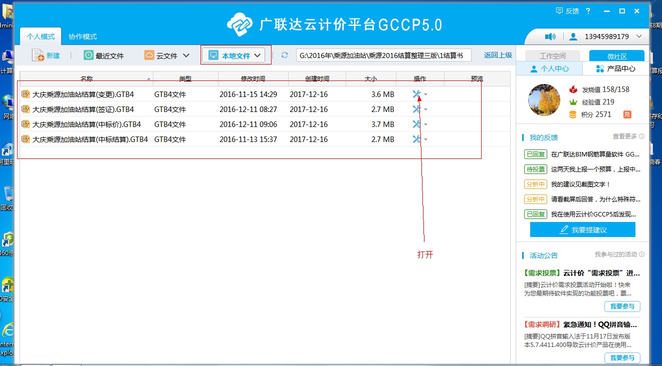Open operation dropdown arrow for (变更) file row
The height and width of the screenshot is (366, 662).
click(425, 94)
